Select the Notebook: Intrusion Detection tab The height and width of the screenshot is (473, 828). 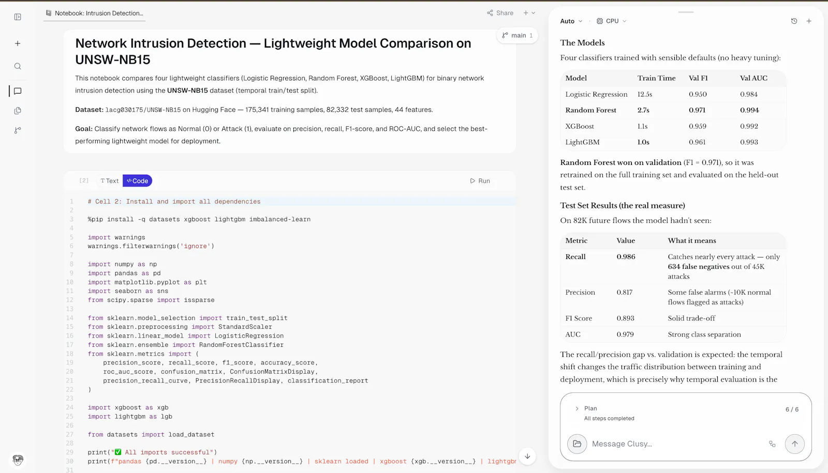(x=95, y=13)
